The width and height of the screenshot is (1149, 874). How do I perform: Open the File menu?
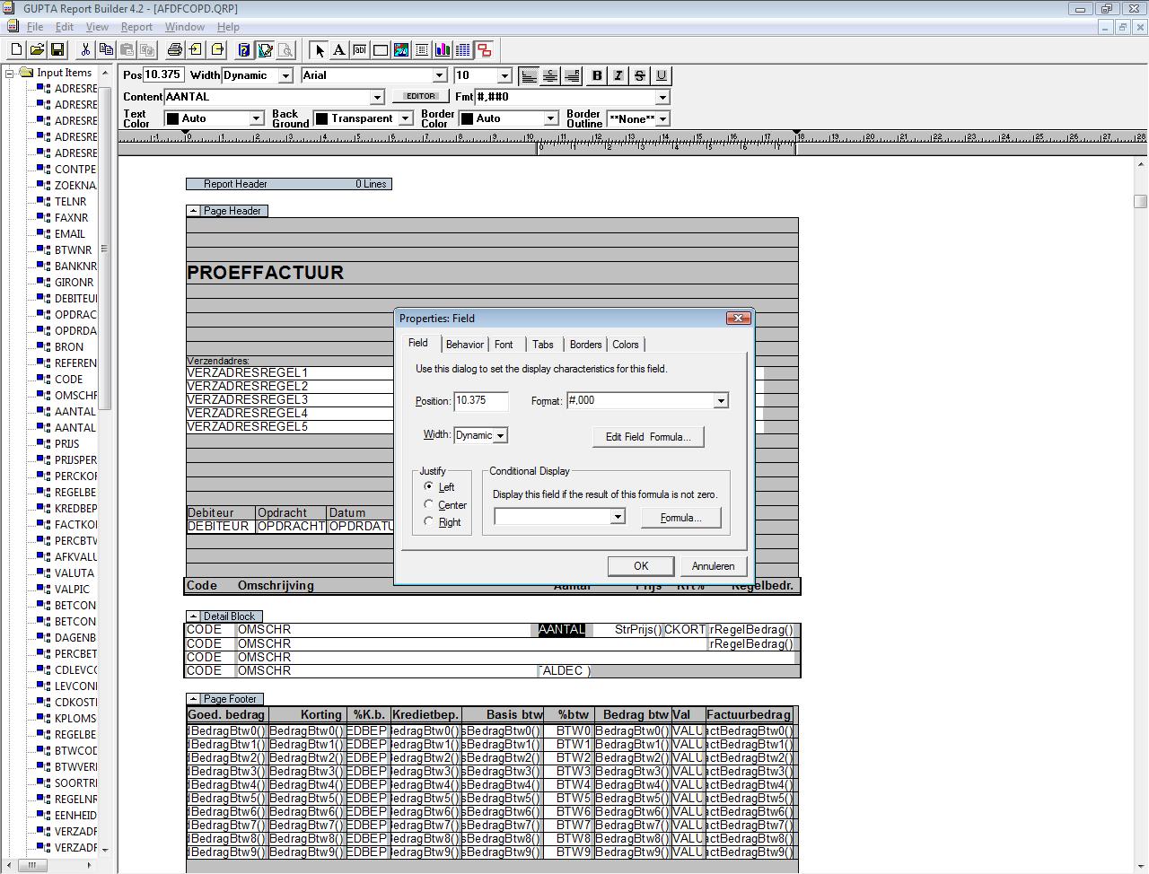pos(35,27)
